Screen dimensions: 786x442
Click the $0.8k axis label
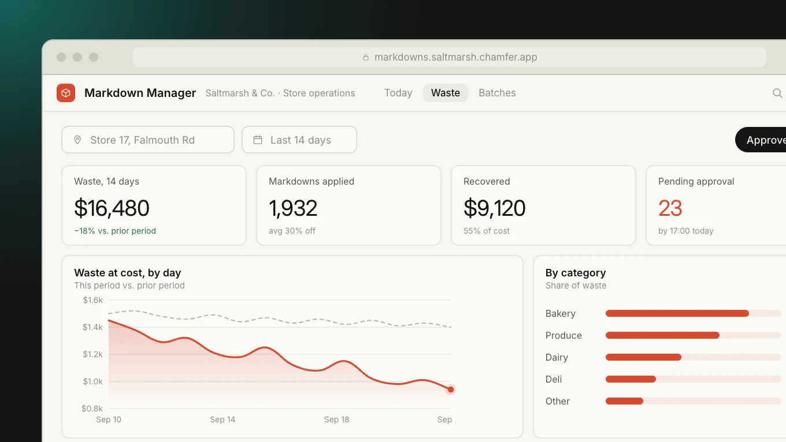pyautogui.click(x=92, y=409)
